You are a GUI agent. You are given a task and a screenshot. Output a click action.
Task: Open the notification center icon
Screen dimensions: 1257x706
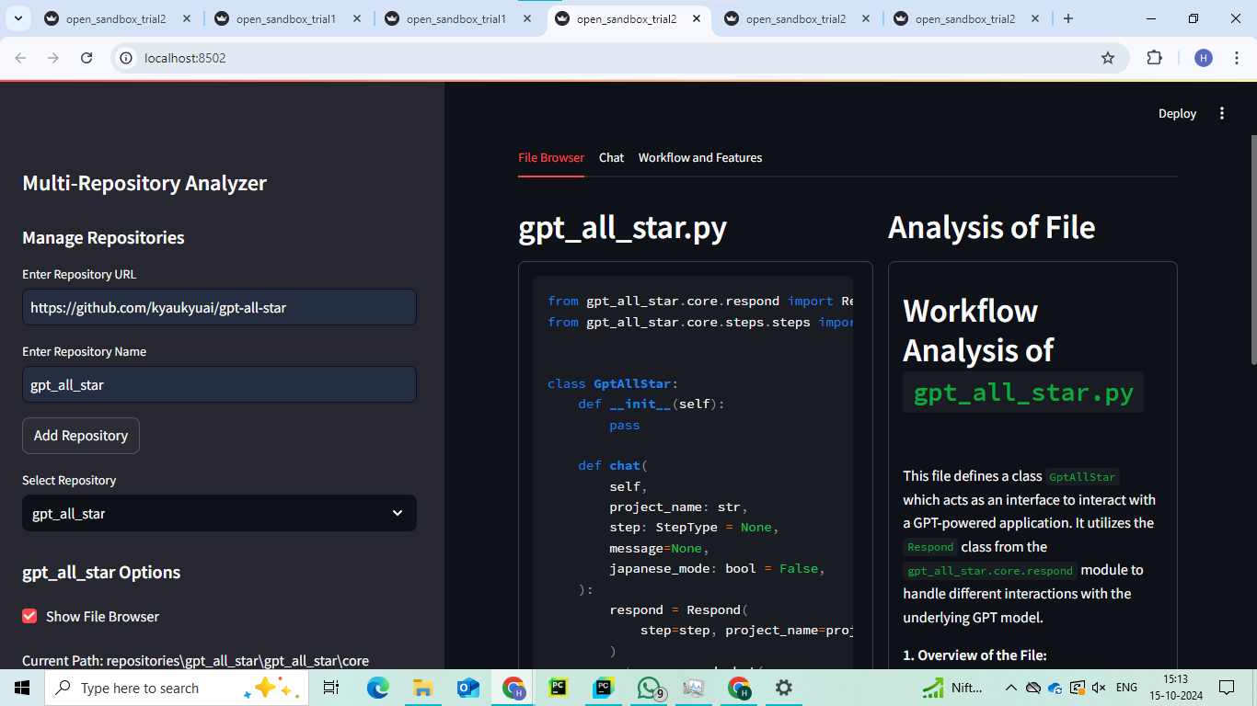pyautogui.click(x=1227, y=688)
